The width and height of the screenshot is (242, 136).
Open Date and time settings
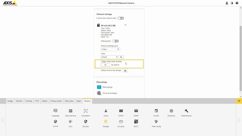point(71,111)
